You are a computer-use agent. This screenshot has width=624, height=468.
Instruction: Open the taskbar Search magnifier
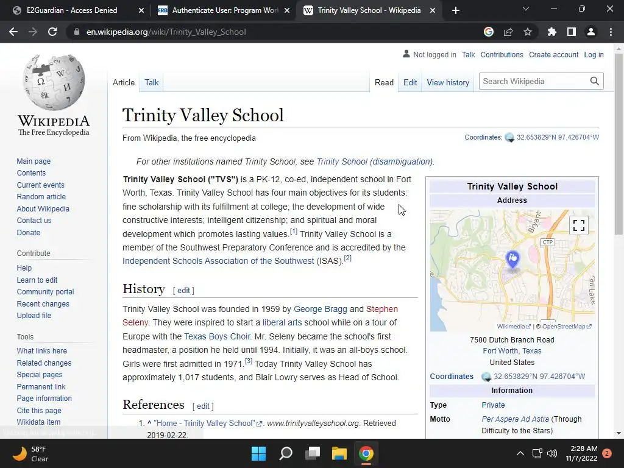[286, 453]
